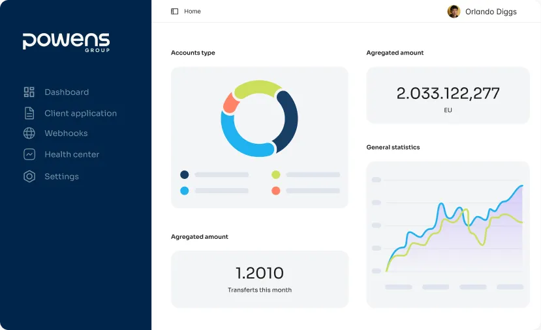
Task: Click the Orlando Diggs user name
Action: pyautogui.click(x=491, y=11)
